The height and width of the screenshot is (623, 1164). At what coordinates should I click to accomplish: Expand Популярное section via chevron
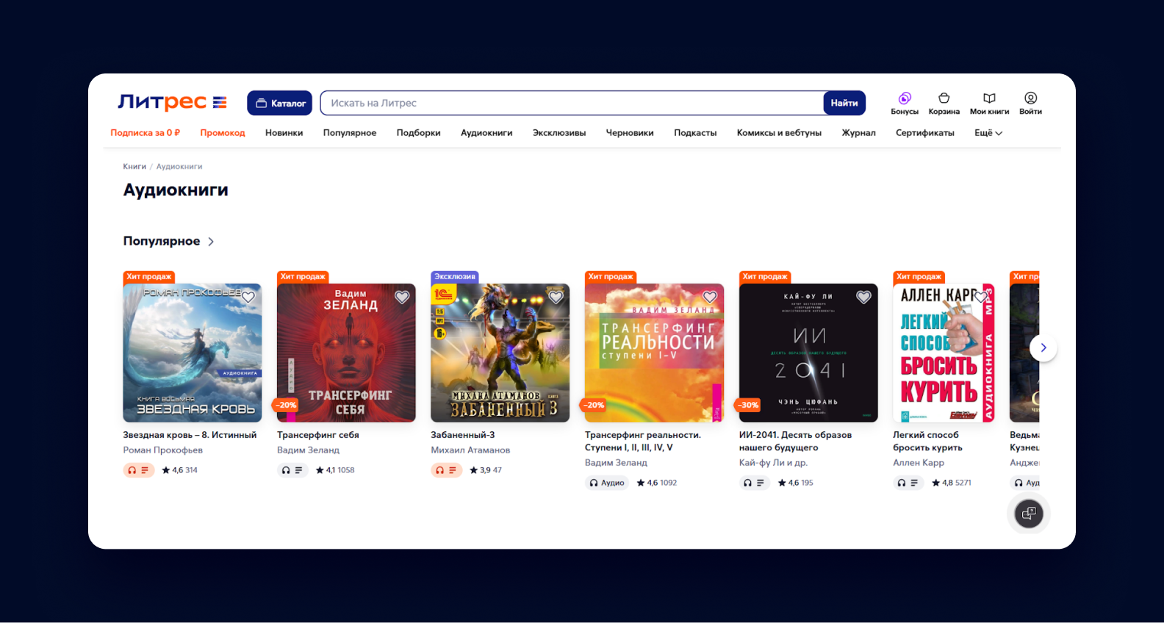211,242
